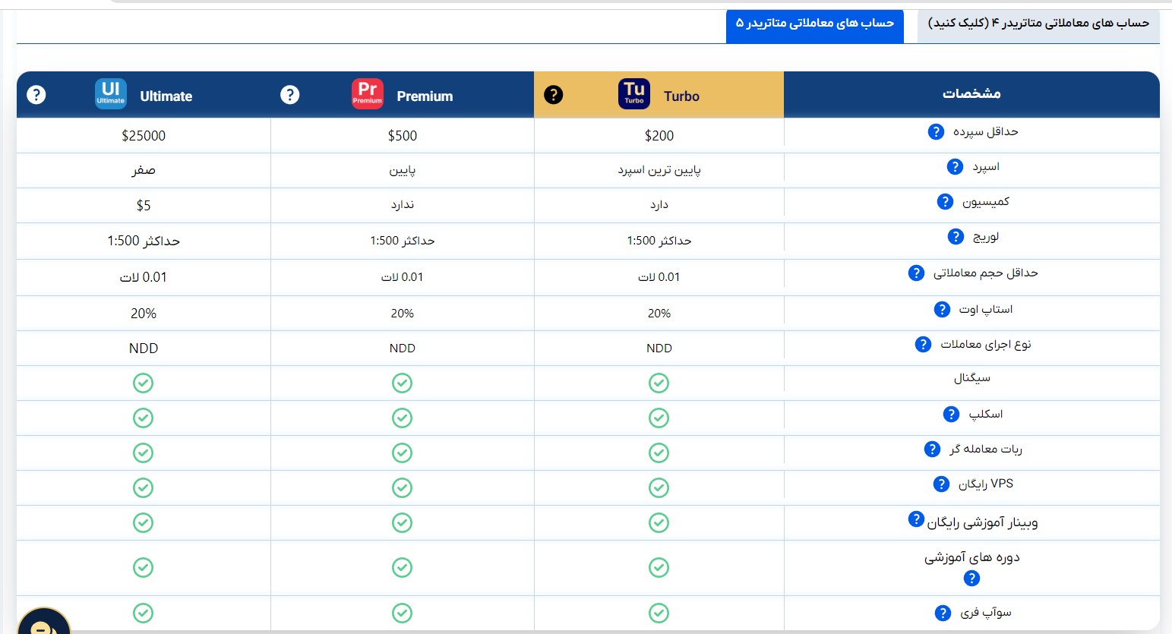Click help icon beside VPS رایگان
The image size is (1172, 634).
tap(942, 484)
